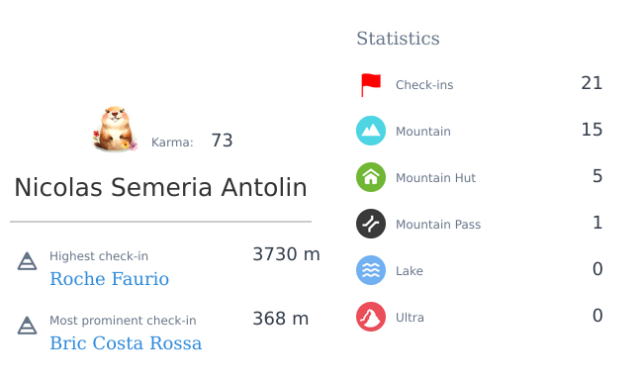Click the triangle icon beside Highest check-in
This screenshot has height=381, width=643.
[27, 261]
